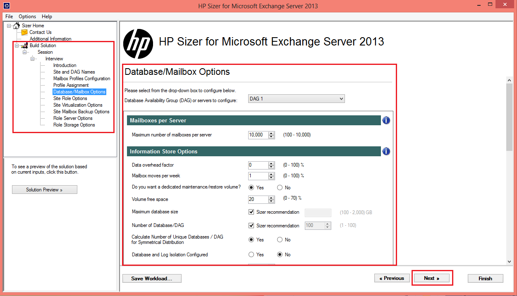Click the HP logo
Viewport: 517px width, 296px height.
pos(138,43)
